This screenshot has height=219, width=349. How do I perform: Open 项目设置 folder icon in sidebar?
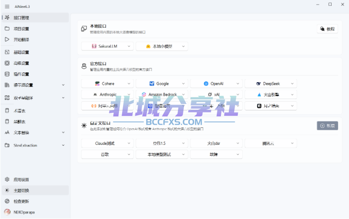click(7, 28)
